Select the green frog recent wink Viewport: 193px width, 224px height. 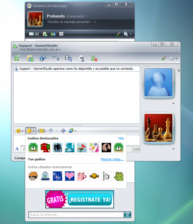119,176
